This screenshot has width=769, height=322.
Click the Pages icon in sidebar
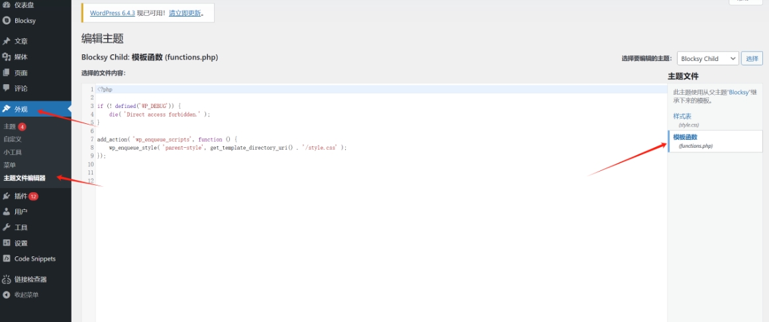pos(7,73)
